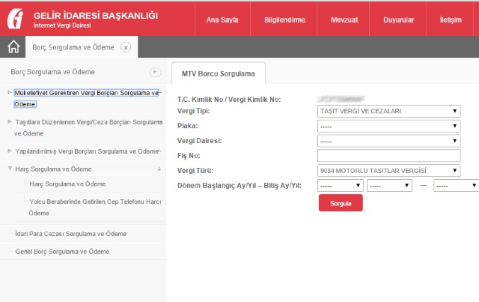Open Taşıtlara Düzenlenen Vergi/Ceza Borçları Sorgulama item
The width and height of the screenshot is (479, 302).
[88, 127]
